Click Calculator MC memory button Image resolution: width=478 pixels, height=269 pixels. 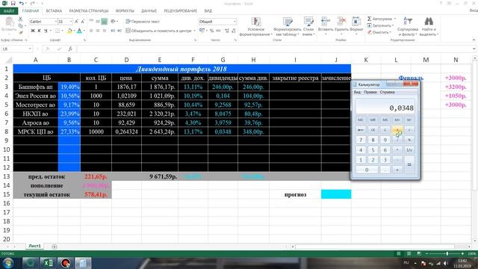[361, 120]
